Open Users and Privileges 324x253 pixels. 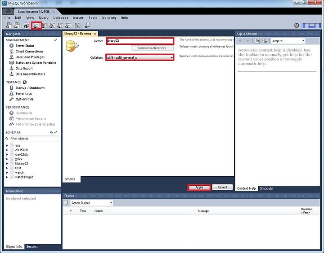30,57
